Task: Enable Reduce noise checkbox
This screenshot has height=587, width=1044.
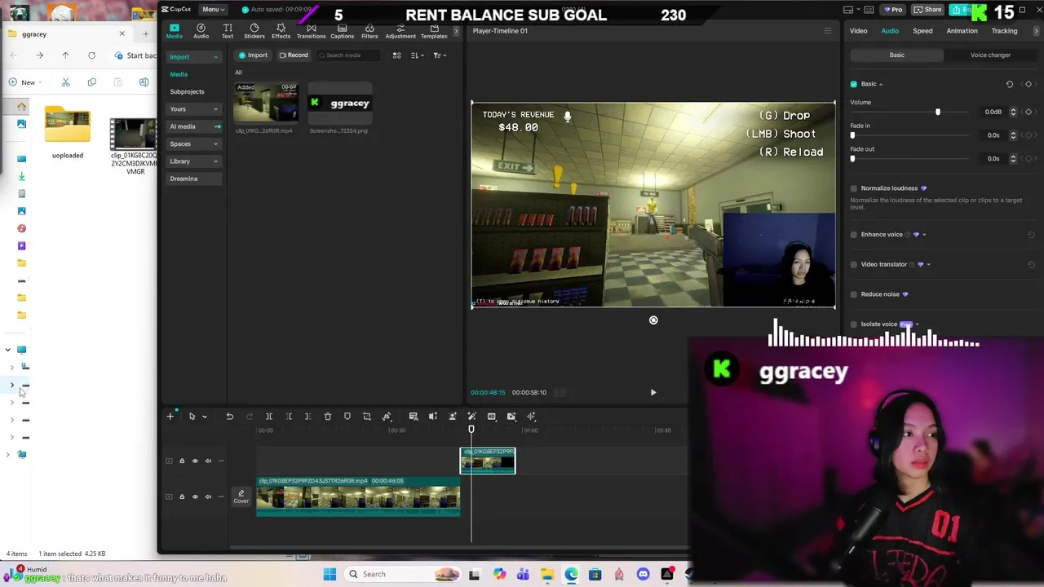Action: (854, 294)
